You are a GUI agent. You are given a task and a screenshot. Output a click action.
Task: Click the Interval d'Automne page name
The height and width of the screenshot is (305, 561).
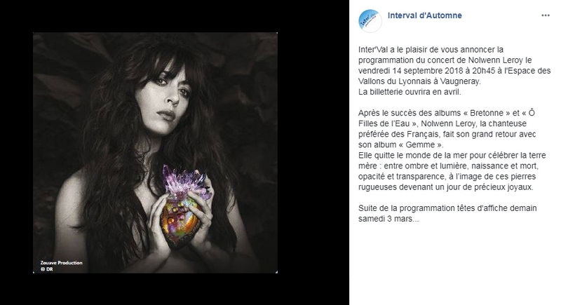(x=425, y=15)
